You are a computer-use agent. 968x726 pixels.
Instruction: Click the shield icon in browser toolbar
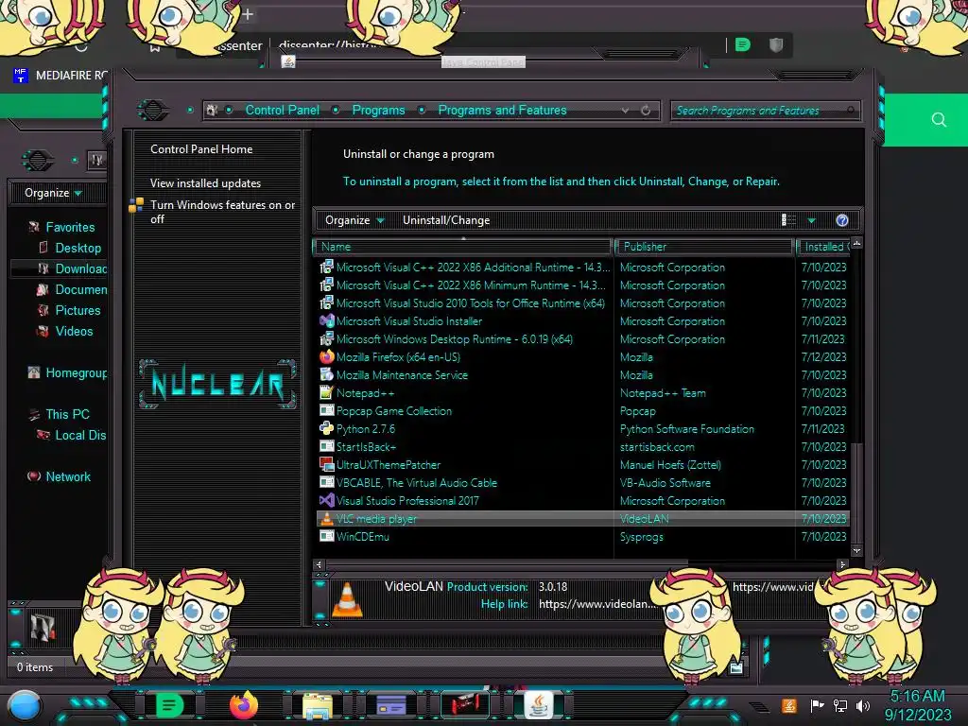point(776,44)
